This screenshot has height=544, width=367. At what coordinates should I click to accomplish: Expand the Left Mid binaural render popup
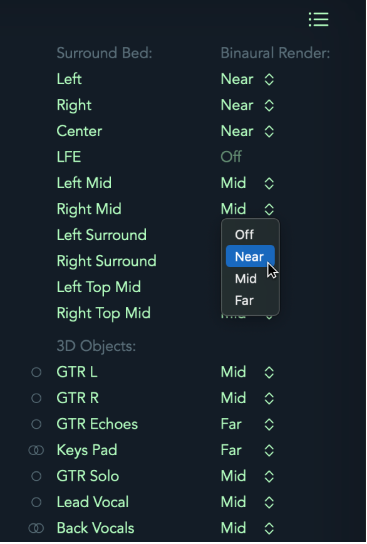tap(247, 184)
